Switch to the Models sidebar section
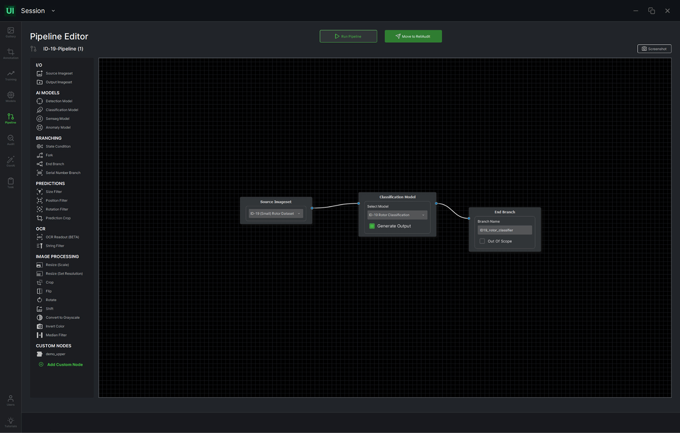The height and width of the screenshot is (433, 680). (10, 97)
